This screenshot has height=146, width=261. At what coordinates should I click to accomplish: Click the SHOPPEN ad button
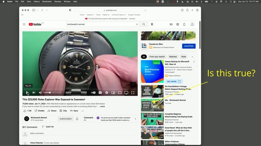pos(189,46)
